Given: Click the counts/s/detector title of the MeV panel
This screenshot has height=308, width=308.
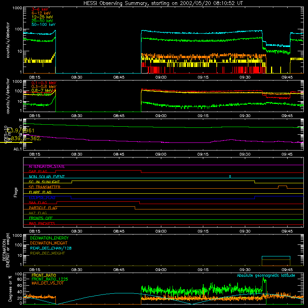Looking at the screenshot, I should point(8,96).
